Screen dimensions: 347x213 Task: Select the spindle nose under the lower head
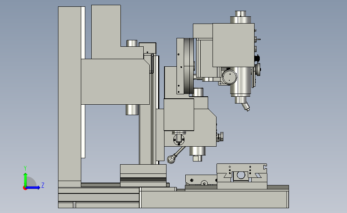[x=197, y=154]
